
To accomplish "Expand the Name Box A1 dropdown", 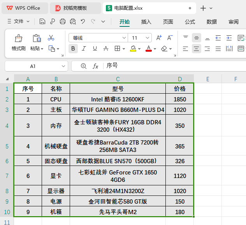I will [x=63, y=66].
